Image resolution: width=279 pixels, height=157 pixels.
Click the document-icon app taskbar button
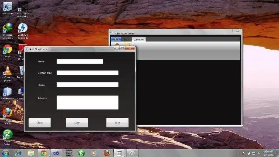tap(119, 153)
